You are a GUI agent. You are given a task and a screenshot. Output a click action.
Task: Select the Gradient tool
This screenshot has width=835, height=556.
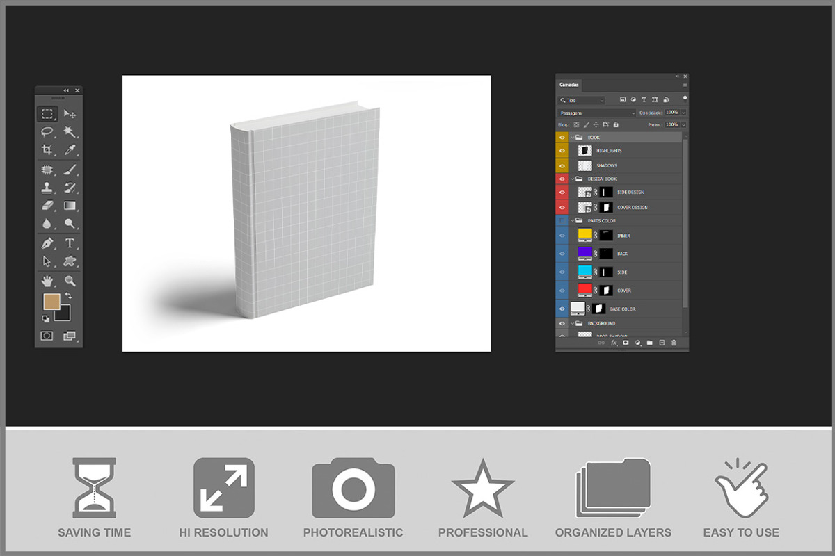70,206
